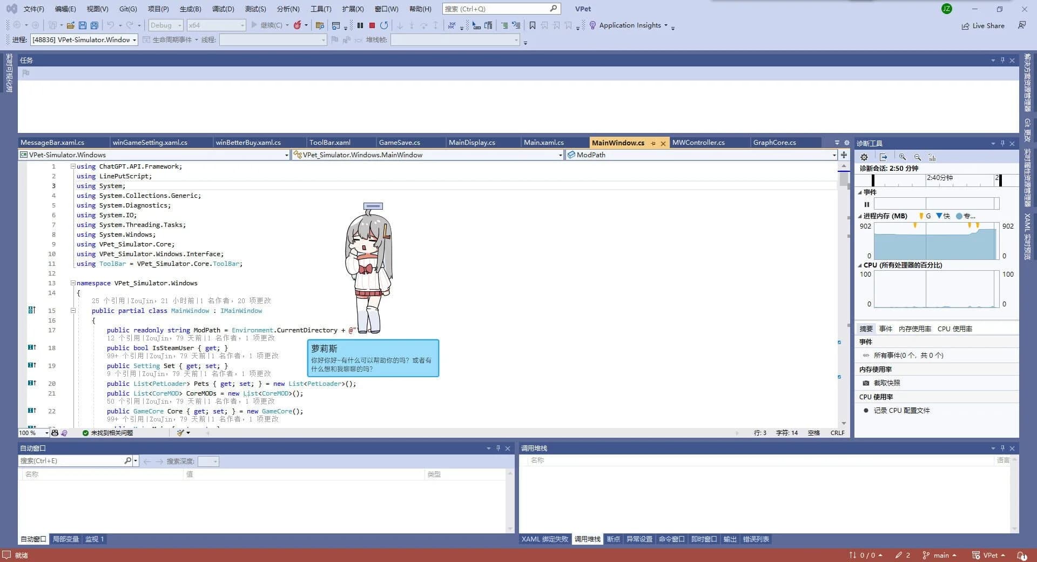This screenshot has height=562, width=1037.
Task: Click the diagnostic session timeline ruler
Action: pyautogui.click(x=934, y=179)
